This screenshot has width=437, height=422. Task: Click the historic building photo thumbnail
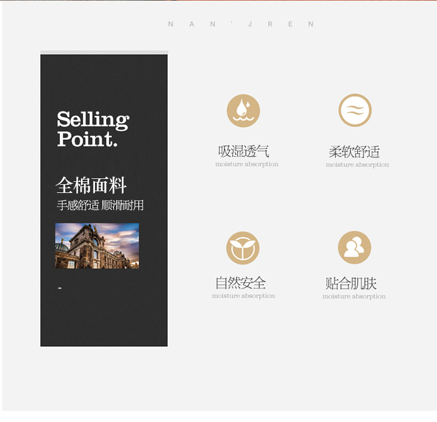97,246
